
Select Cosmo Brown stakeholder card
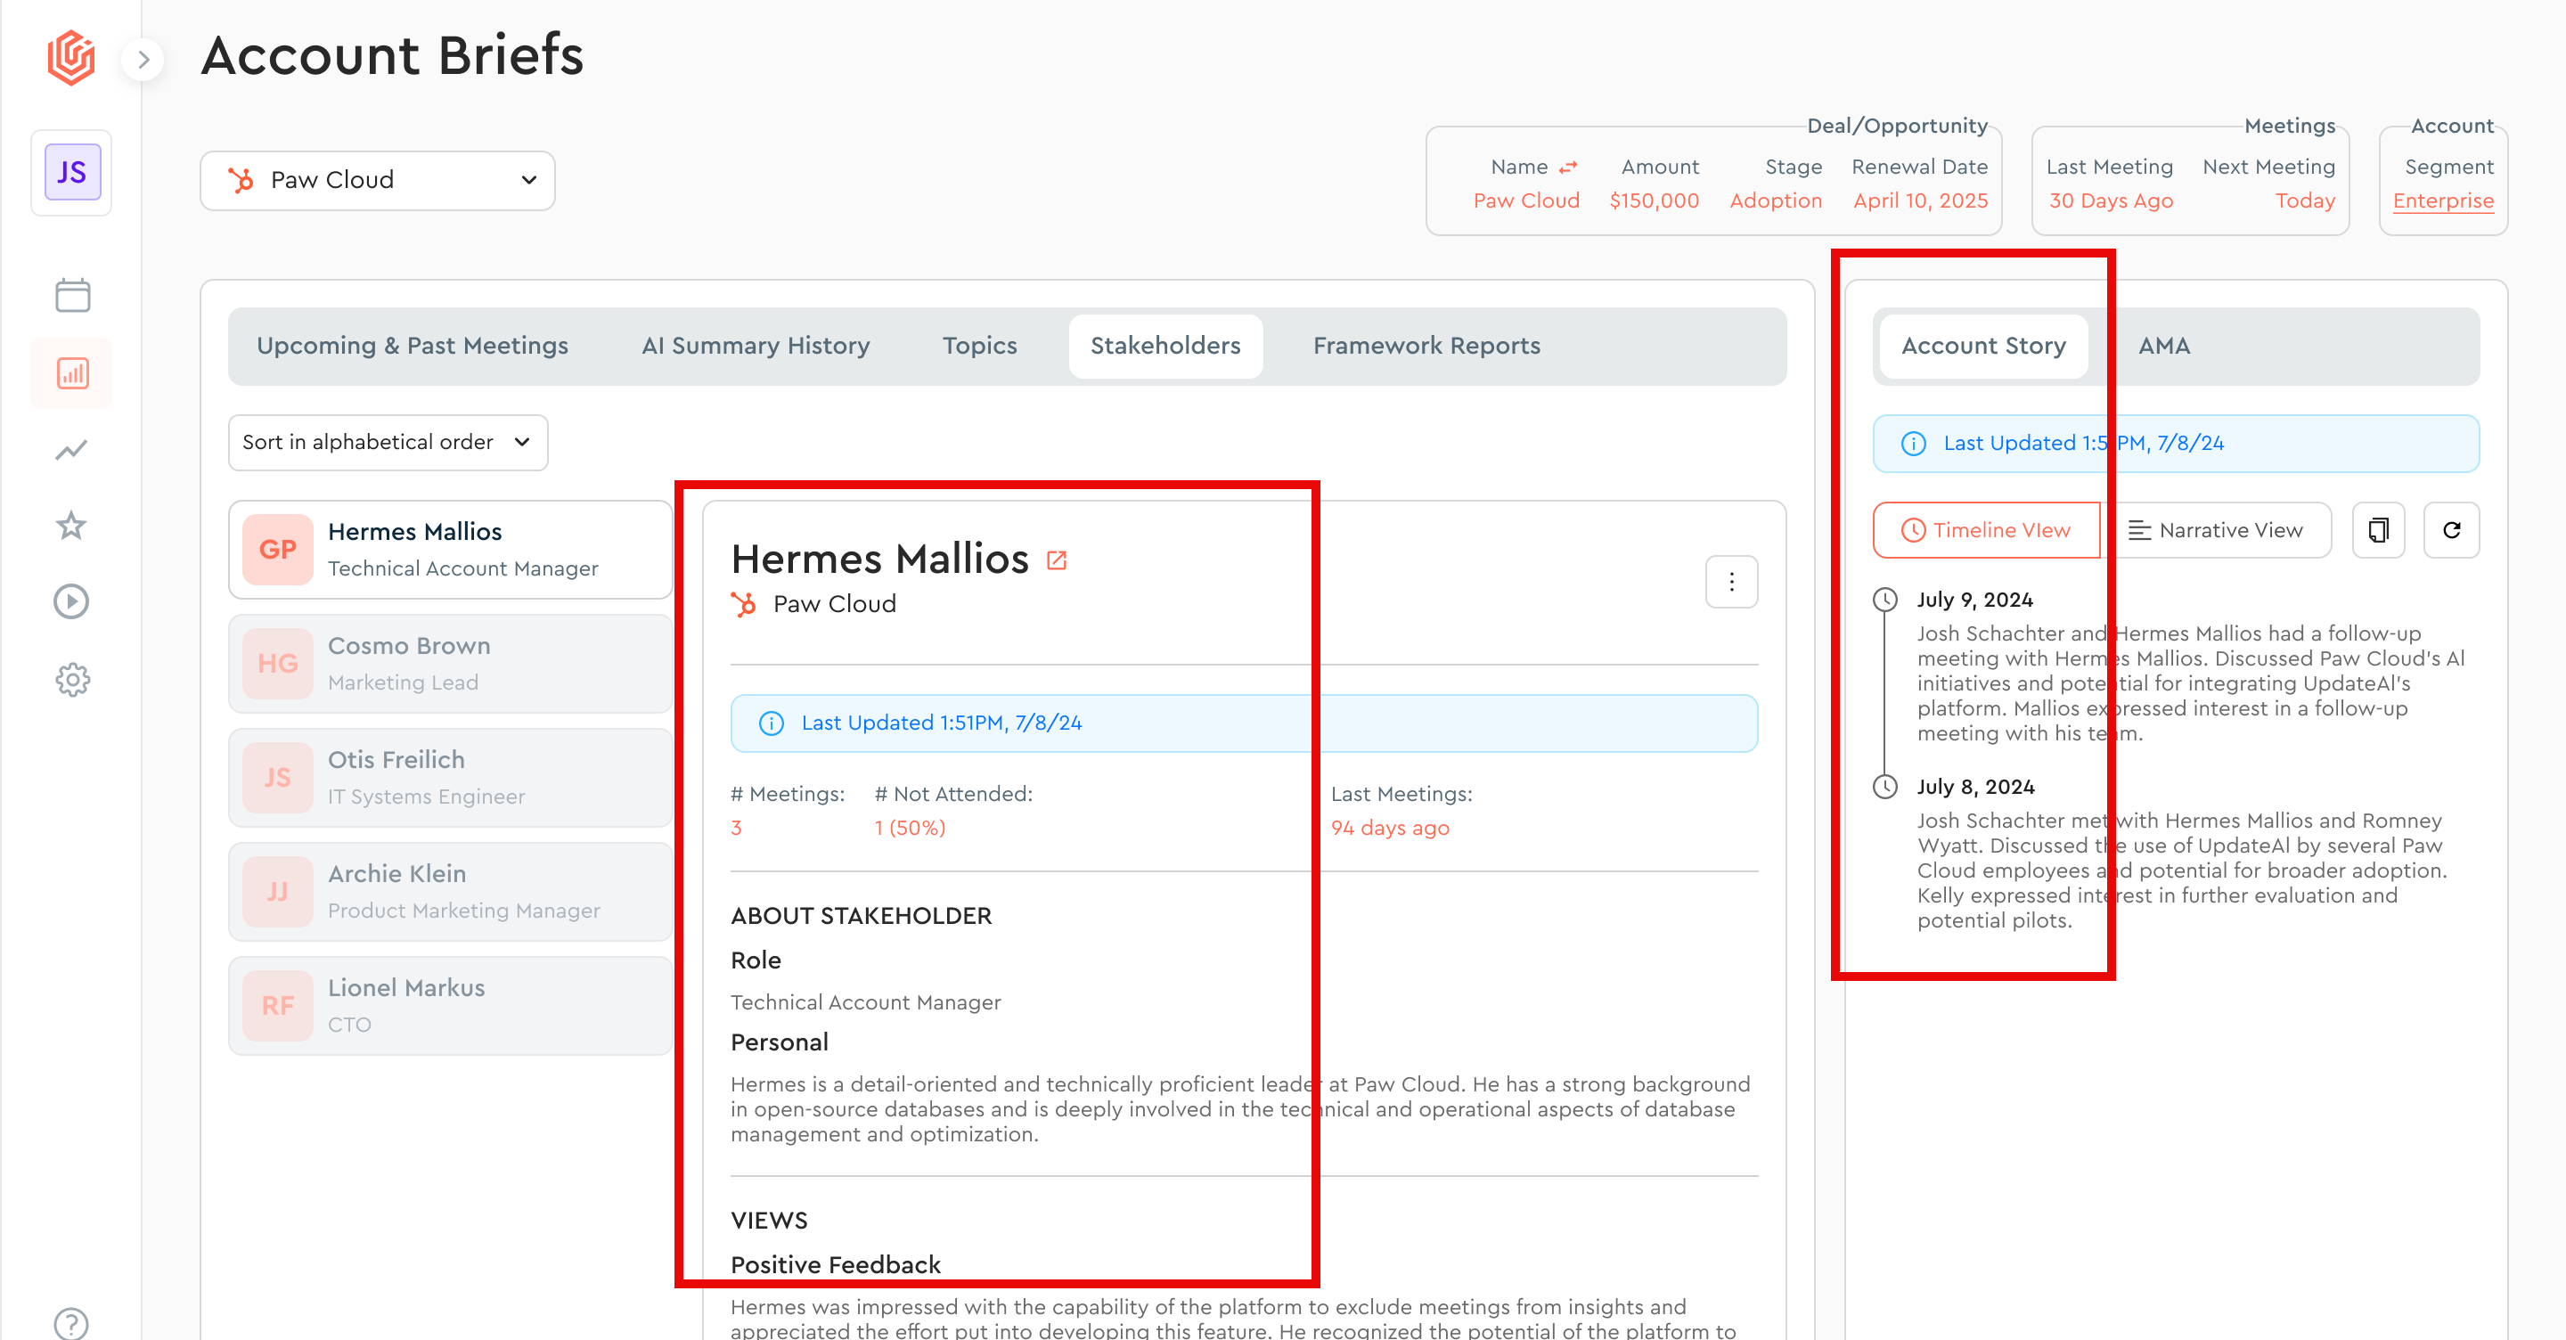tap(451, 664)
